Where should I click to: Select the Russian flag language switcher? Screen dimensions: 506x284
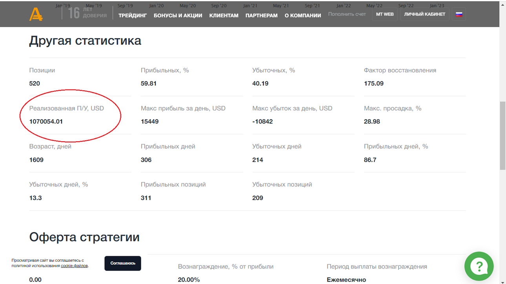click(x=459, y=14)
